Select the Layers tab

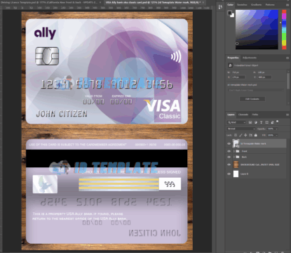231,115
